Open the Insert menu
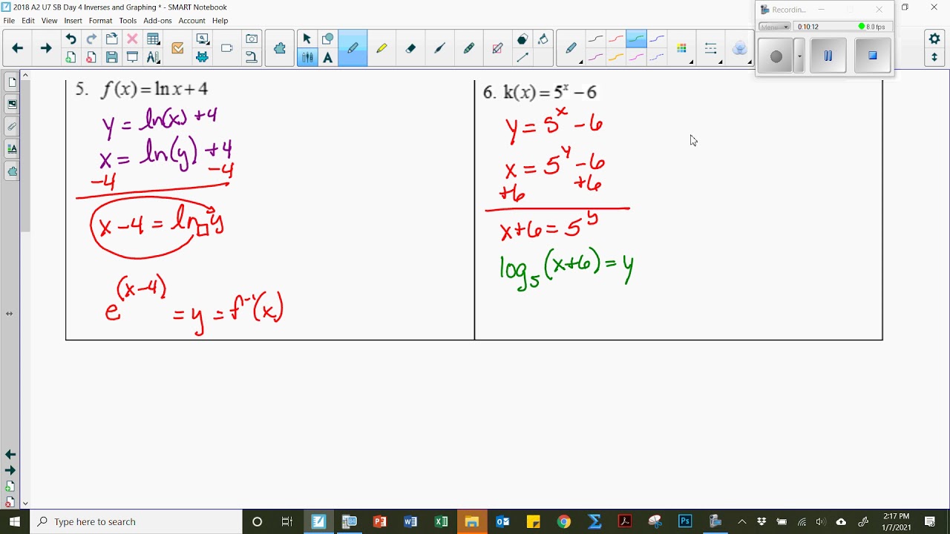Viewport: 950px width, 534px height. coord(73,21)
